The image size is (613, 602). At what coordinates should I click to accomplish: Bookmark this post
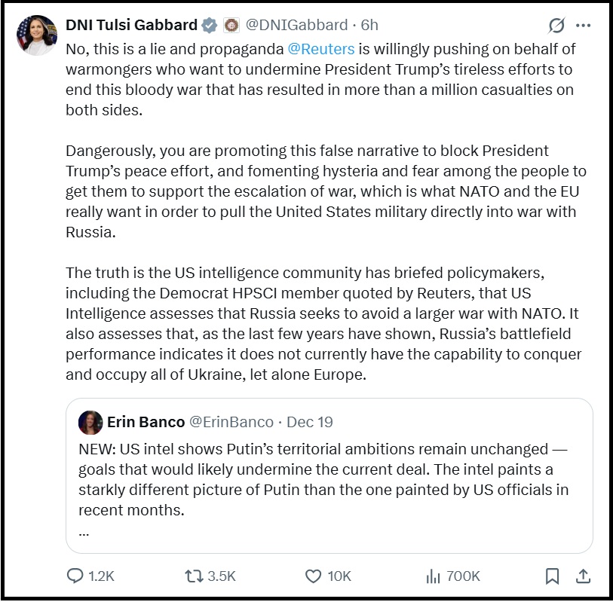[552, 576]
